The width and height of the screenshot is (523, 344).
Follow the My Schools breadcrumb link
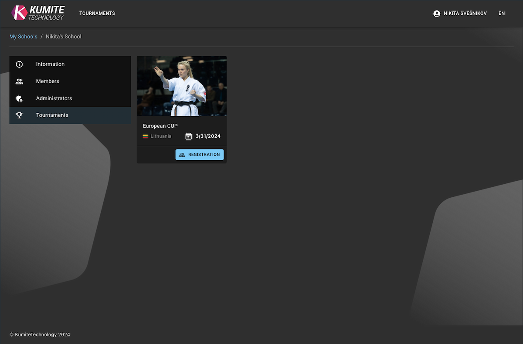[24, 37]
